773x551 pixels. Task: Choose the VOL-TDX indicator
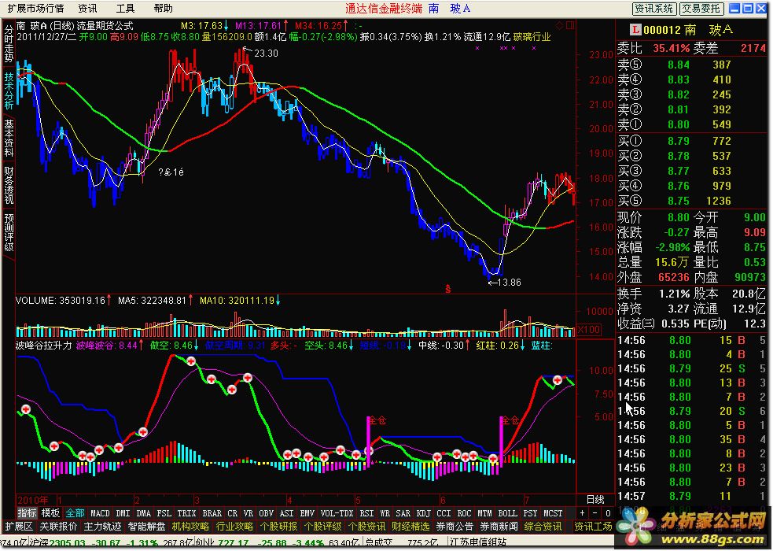pos(337,513)
